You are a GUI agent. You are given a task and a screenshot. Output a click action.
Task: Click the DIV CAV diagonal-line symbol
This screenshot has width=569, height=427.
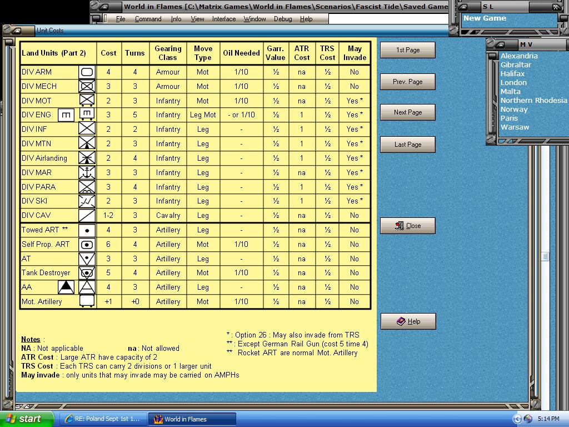87,215
